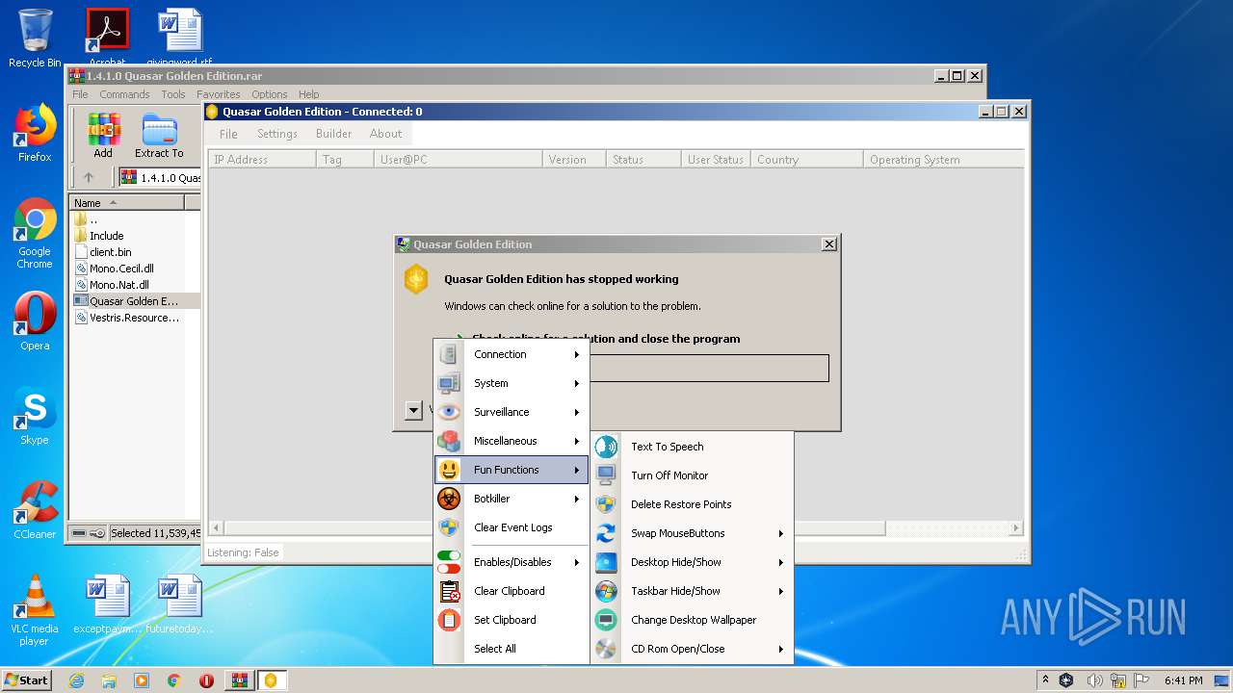Open Skype desktop shortcut

click(x=35, y=416)
